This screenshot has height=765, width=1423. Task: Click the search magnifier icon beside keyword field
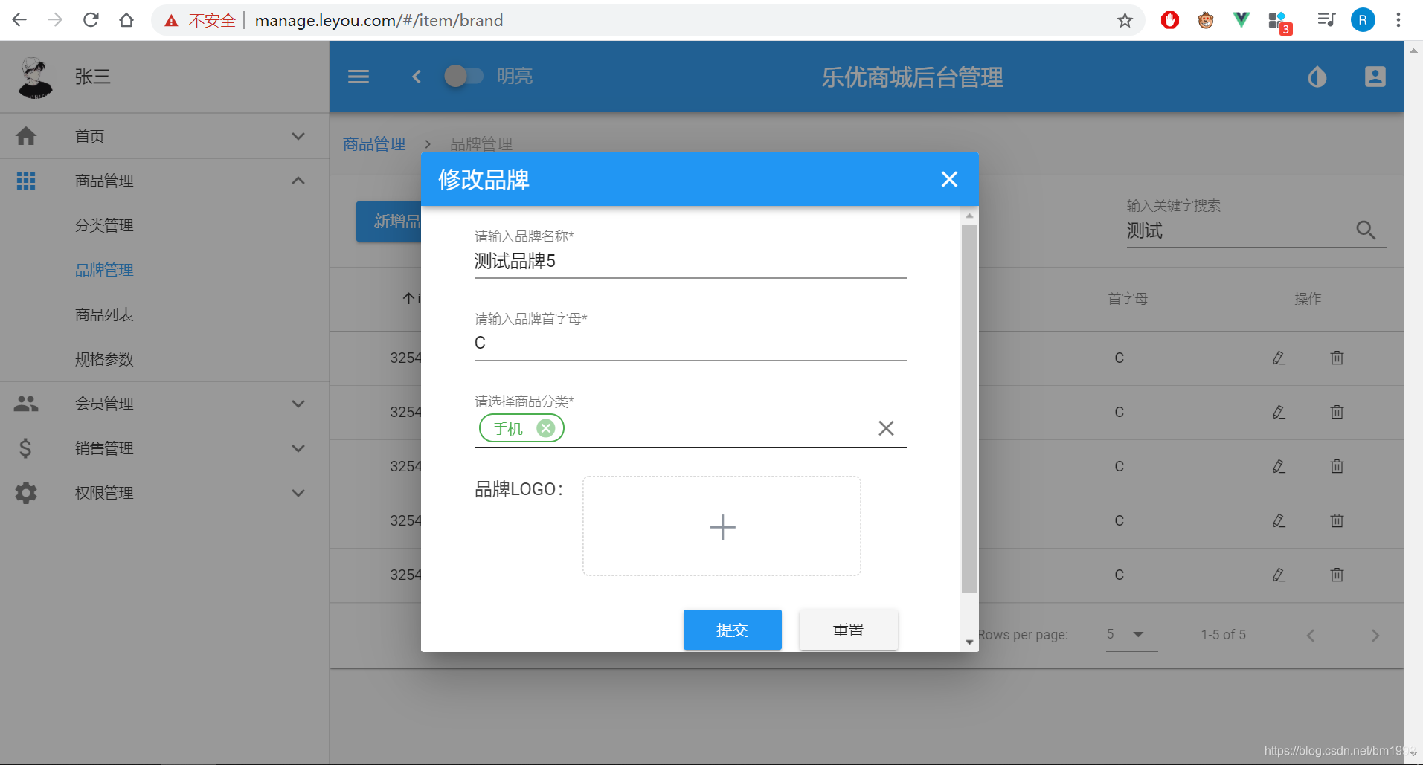1366,230
